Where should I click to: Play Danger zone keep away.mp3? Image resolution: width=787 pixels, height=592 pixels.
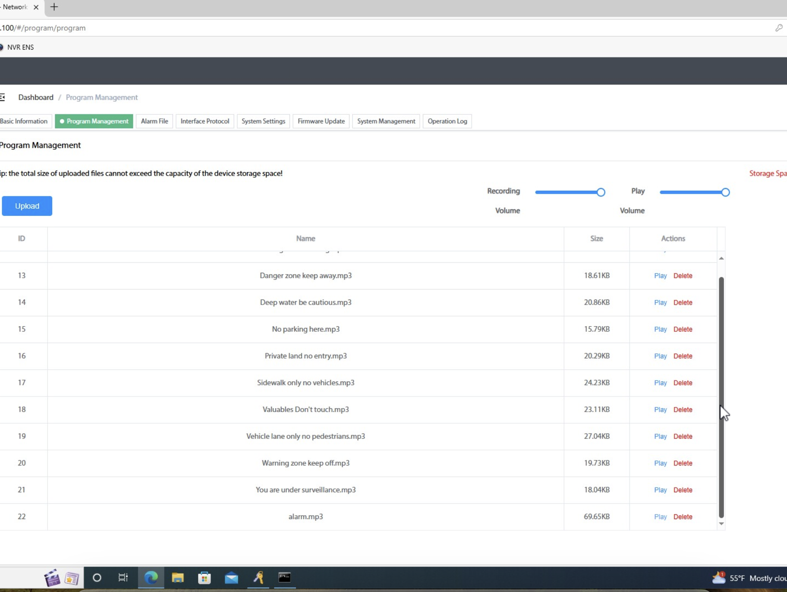[x=660, y=276]
